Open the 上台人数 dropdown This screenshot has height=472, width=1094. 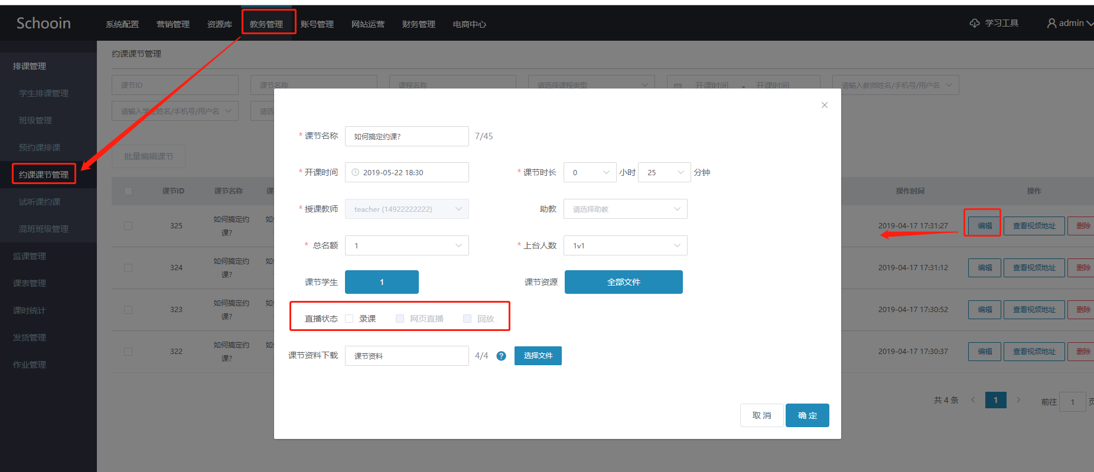click(626, 245)
